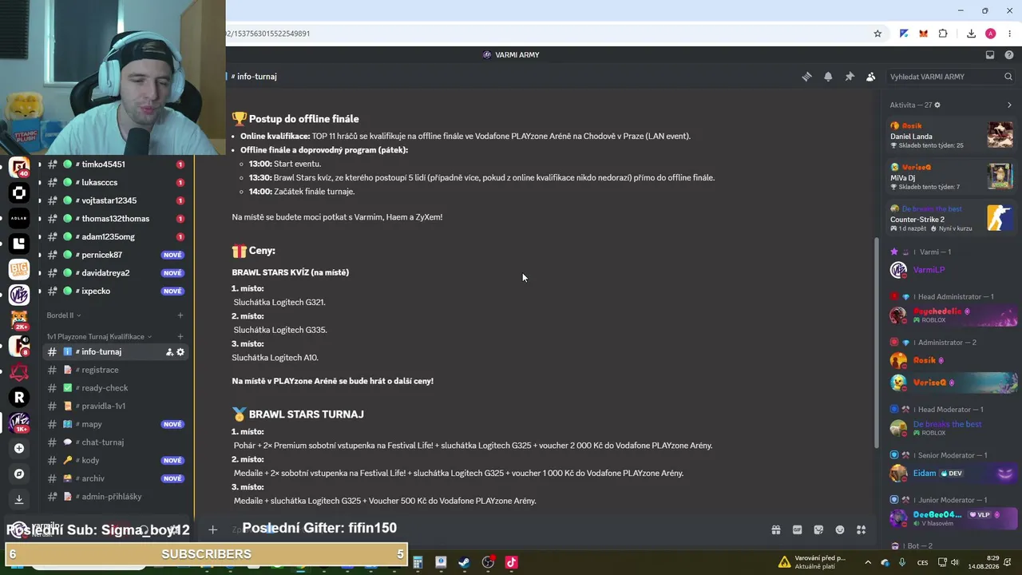Open the Discord inbox icon
This screenshot has width=1022, height=575.
990,55
